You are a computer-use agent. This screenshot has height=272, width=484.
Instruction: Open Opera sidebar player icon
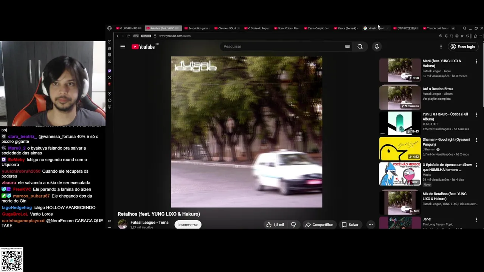pos(109,94)
